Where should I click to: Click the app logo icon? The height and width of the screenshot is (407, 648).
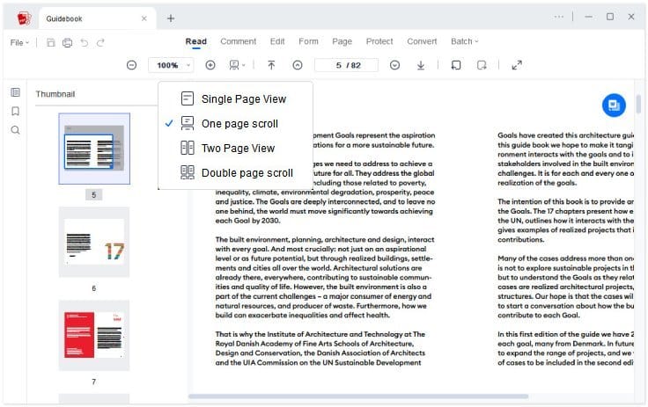(x=24, y=18)
